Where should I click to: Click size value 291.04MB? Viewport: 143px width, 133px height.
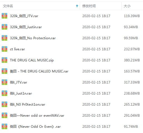point(132,116)
